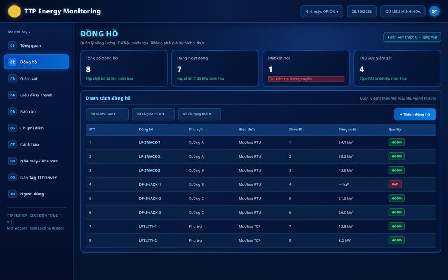Screen dimensions: 448x280
Task: Click Cần kiểm tra đường truyền warning
Action: point(306,79)
